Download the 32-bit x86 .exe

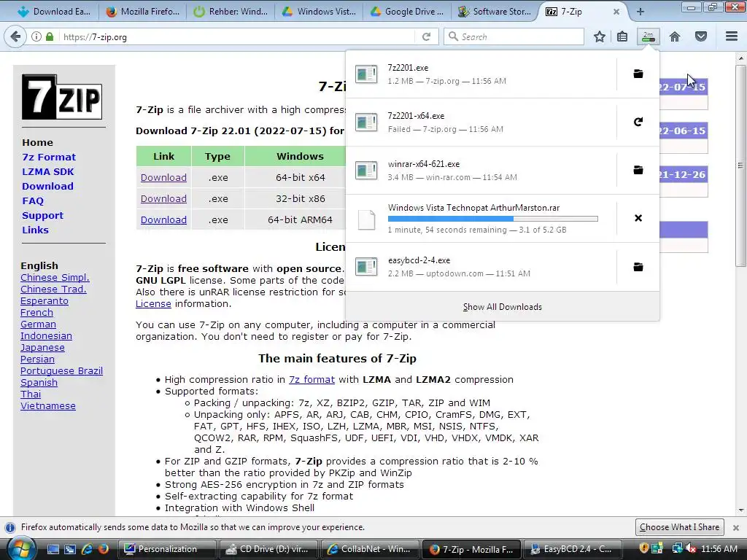(x=163, y=198)
